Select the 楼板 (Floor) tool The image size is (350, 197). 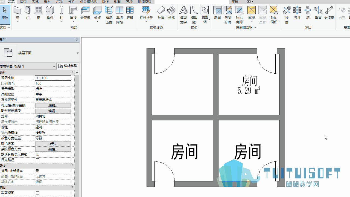(x=97, y=13)
